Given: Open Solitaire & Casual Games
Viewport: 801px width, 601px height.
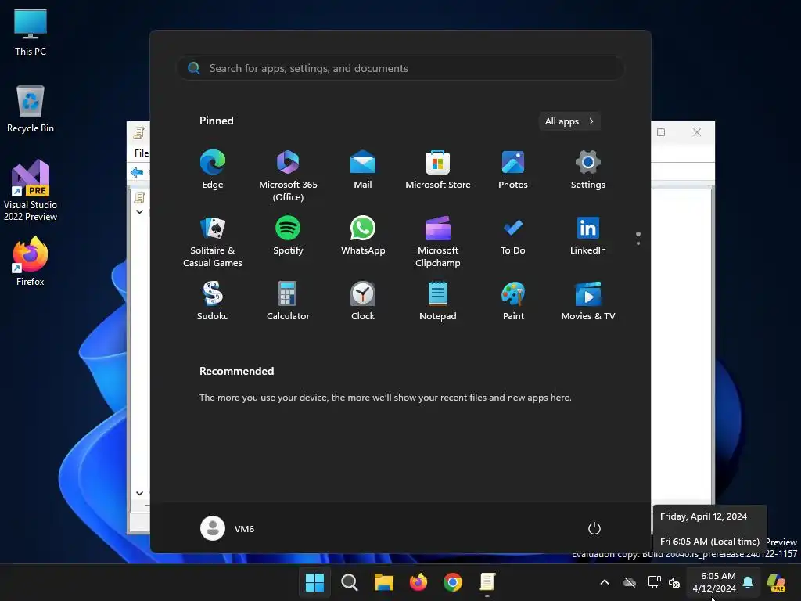Looking at the screenshot, I should click(x=213, y=241).
